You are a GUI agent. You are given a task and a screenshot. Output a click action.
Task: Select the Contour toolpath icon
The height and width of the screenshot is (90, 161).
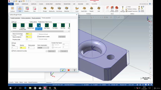tap(13, 9)
